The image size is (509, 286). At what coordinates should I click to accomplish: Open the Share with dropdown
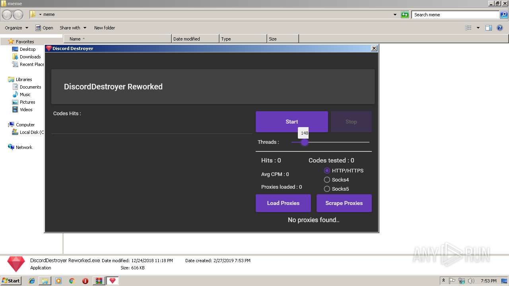(x=73, y=28)
